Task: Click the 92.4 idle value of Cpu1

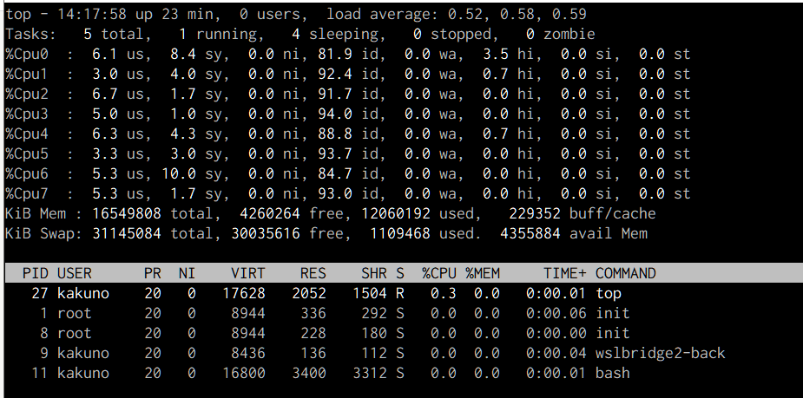Action: 334,74
